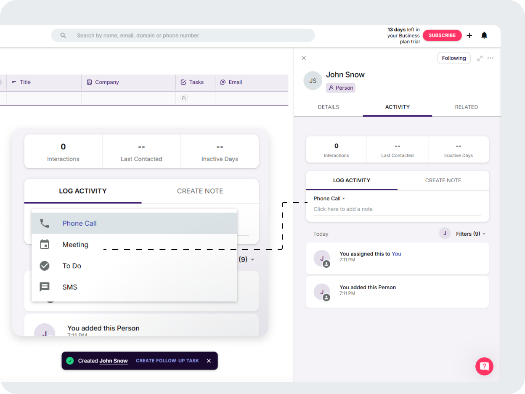525x394 pixels.
Task: Click the JS avatar for John Snow
Action: click(313, 80)
